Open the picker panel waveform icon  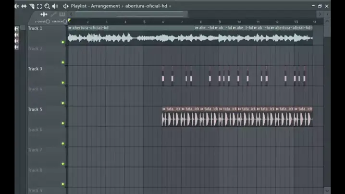point(44,14)
